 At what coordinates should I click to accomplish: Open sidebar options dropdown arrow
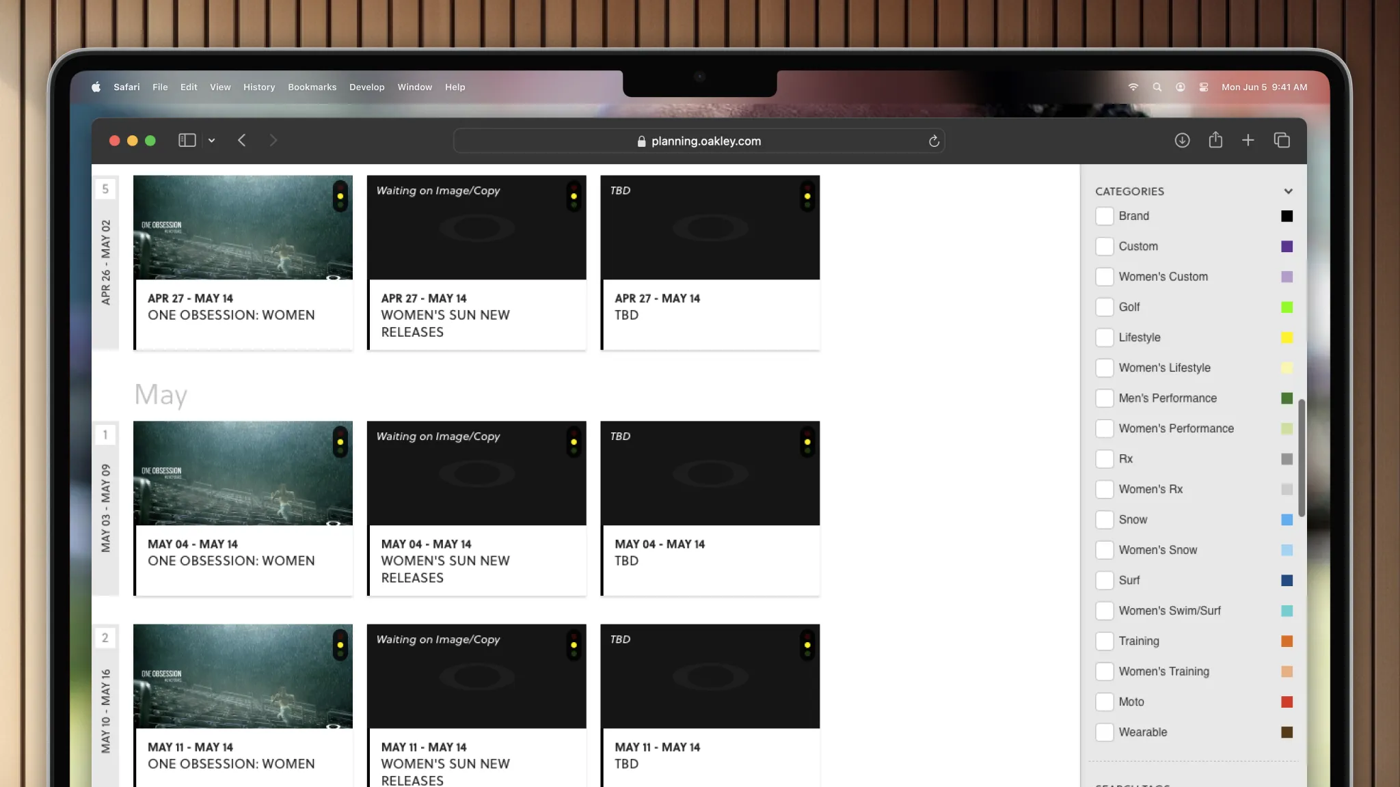212,141
